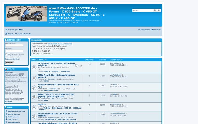Open the Schnellzugriff quick access menu

pos(12,29)
